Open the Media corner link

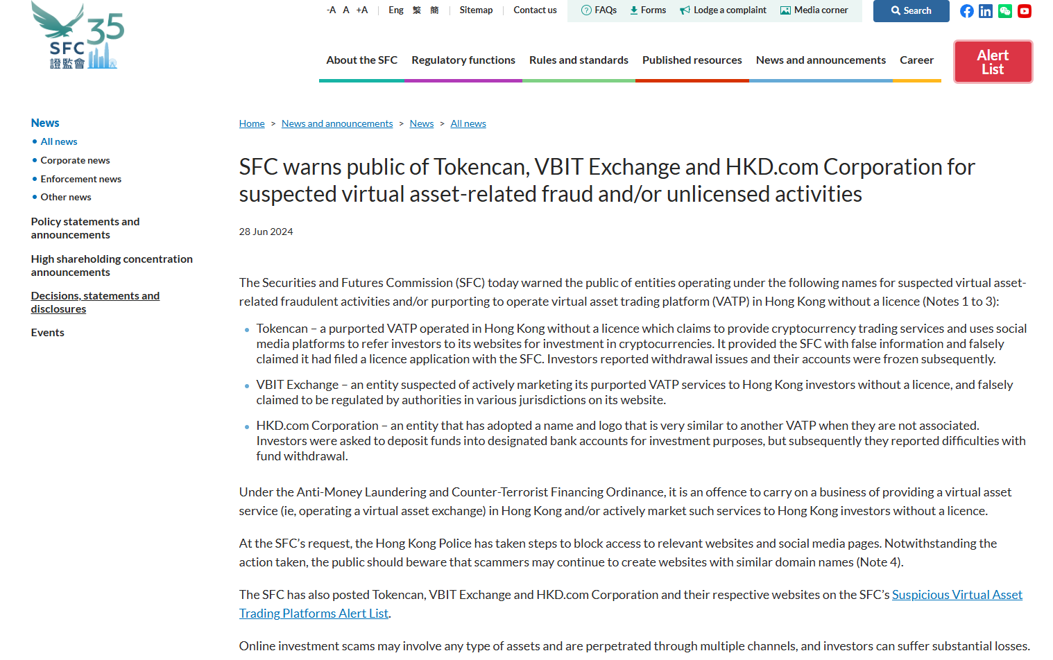pos(814,10)
